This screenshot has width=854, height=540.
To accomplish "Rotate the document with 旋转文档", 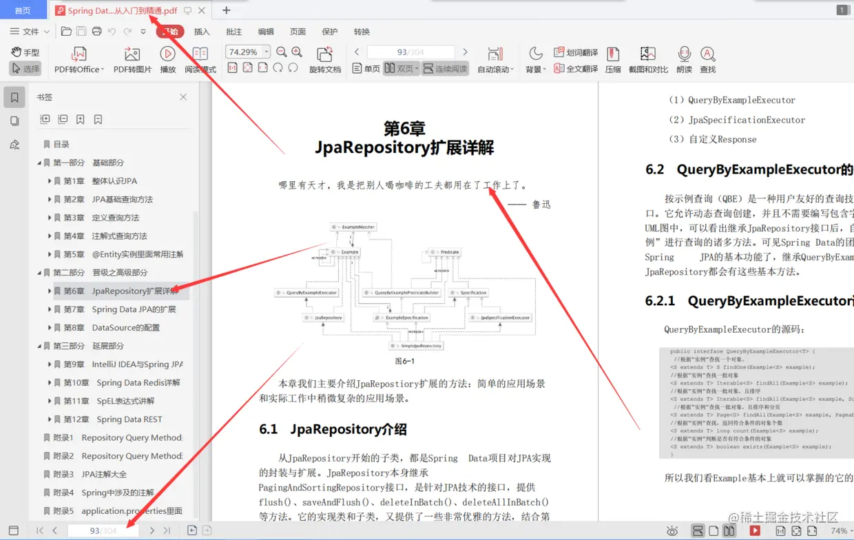I will tap(325, 60).
